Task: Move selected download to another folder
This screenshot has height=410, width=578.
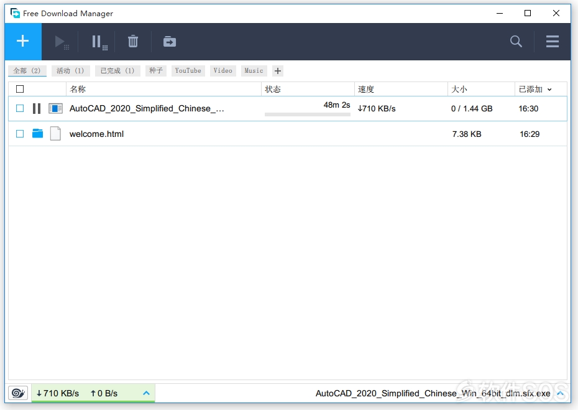Action: [x=170, y=41]
